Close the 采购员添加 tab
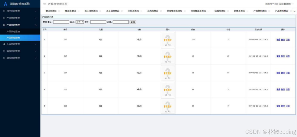 141,11
